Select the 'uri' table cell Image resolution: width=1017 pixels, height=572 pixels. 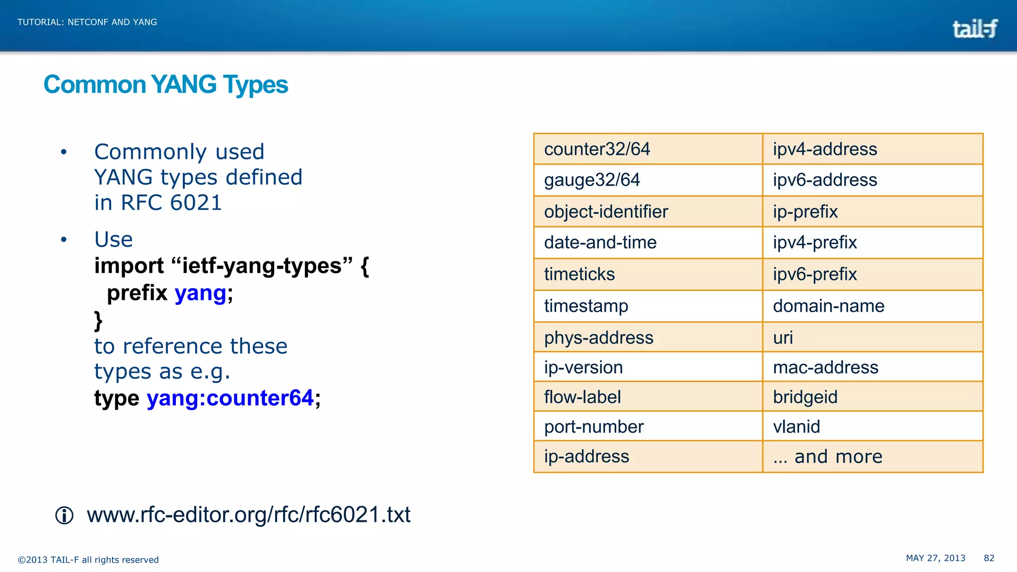click(873, 337)
